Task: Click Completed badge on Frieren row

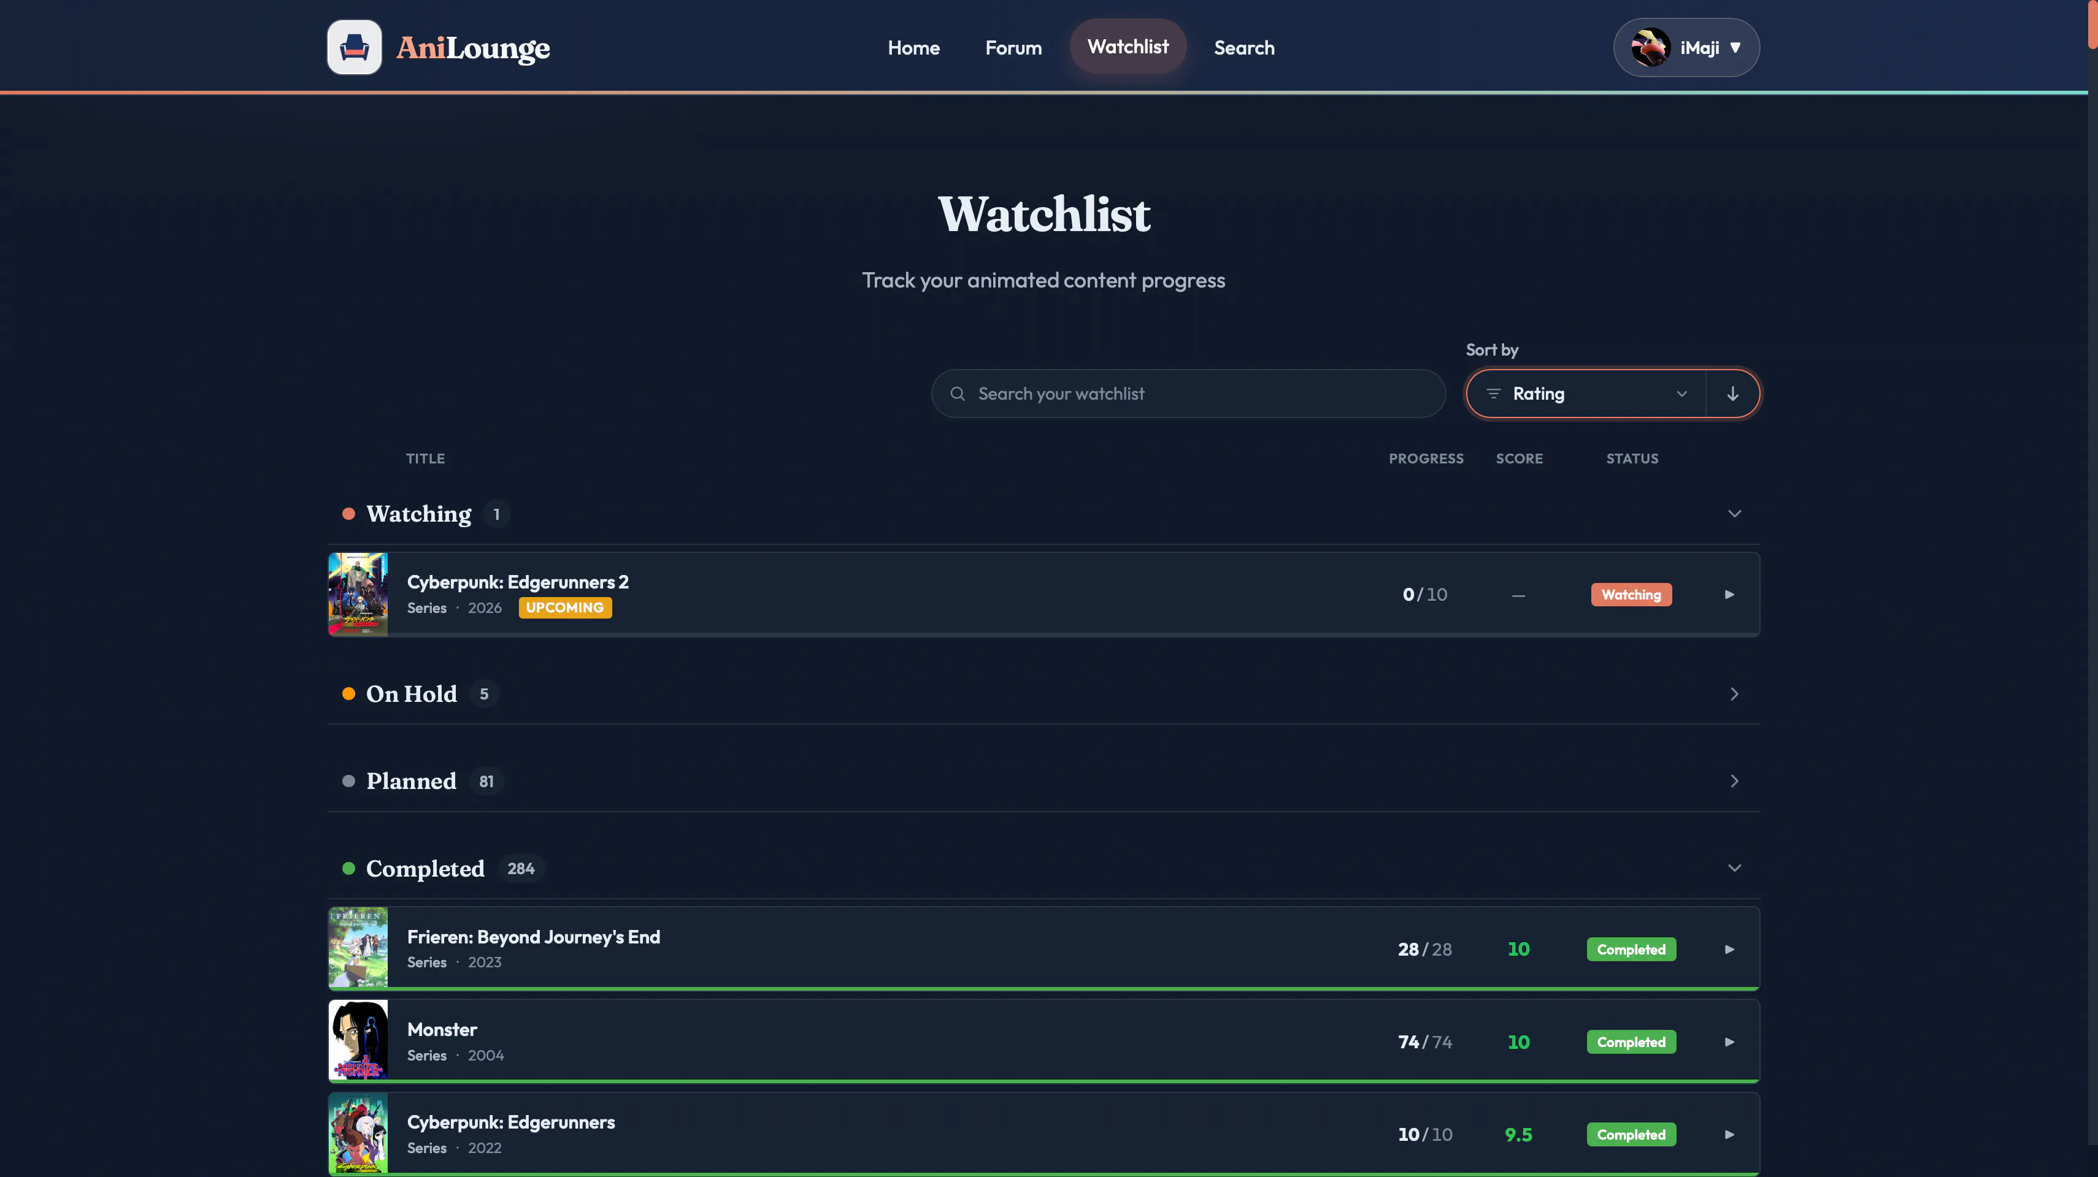Action: (x=1631, y=949)
